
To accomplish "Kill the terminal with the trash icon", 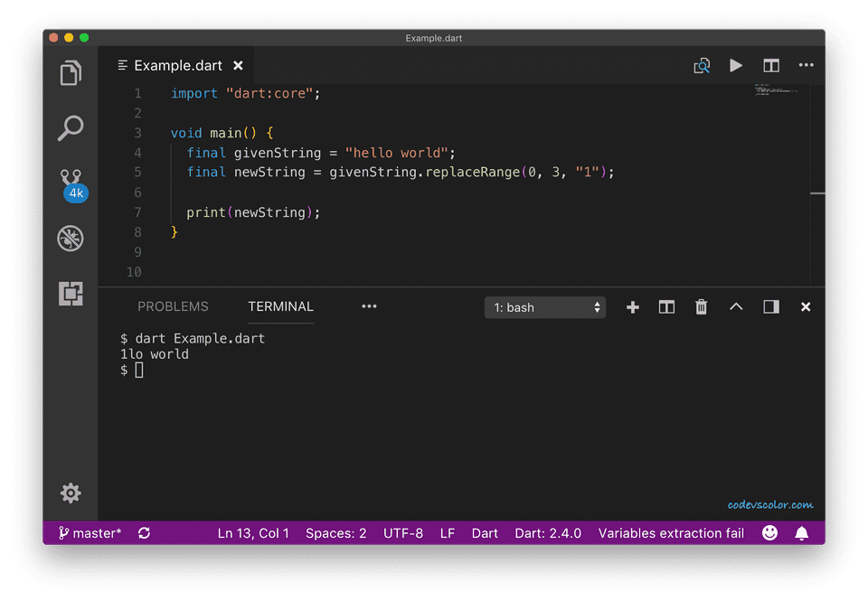I will click(x=701, y=306).
